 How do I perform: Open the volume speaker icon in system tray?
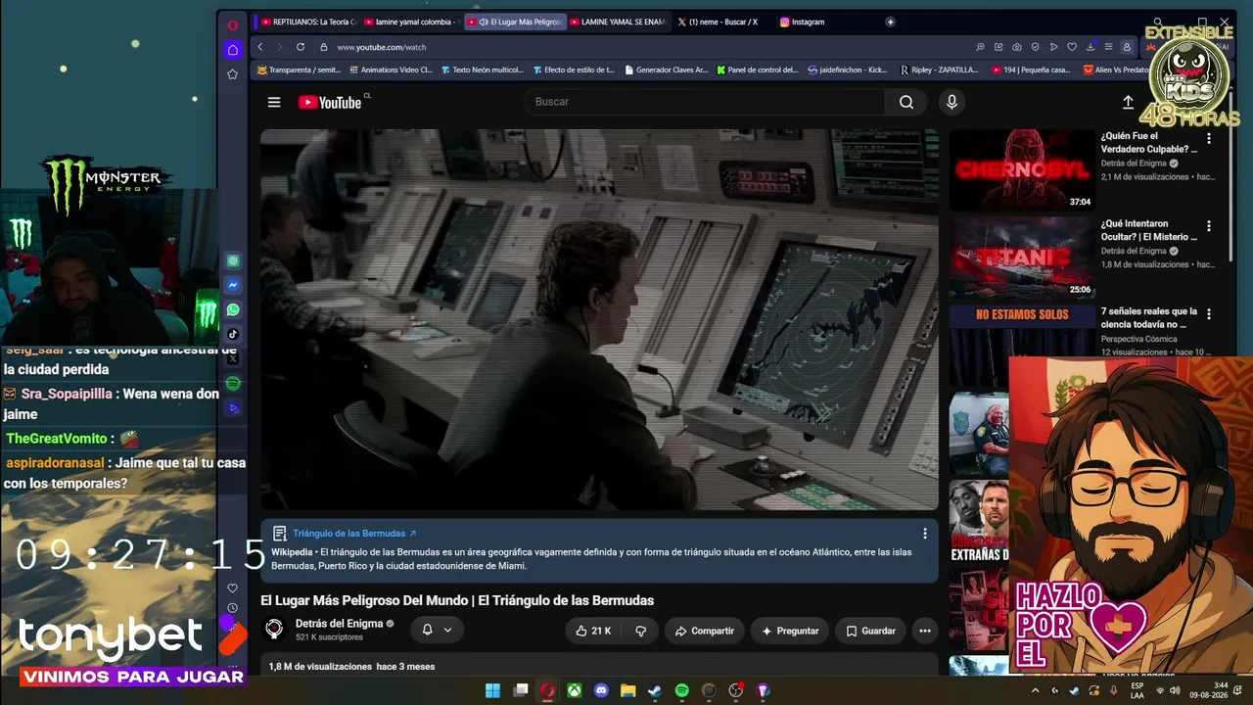pos(1175,690)
